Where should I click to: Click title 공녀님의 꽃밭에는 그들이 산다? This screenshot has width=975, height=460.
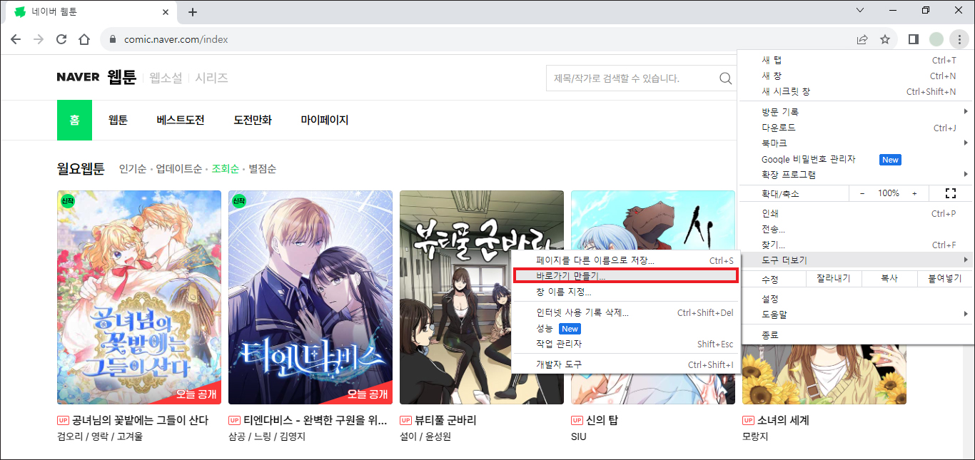click(140, 420)
